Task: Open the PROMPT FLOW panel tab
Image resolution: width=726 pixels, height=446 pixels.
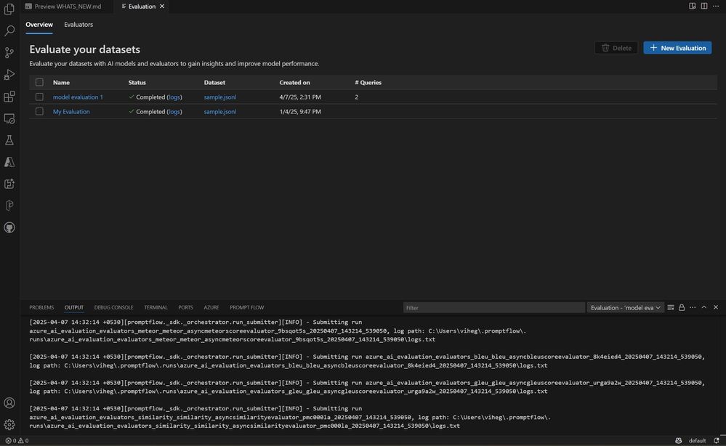Action: 247,307
